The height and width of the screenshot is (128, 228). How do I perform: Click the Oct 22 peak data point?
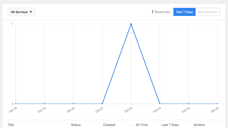[x=131, y=24]
